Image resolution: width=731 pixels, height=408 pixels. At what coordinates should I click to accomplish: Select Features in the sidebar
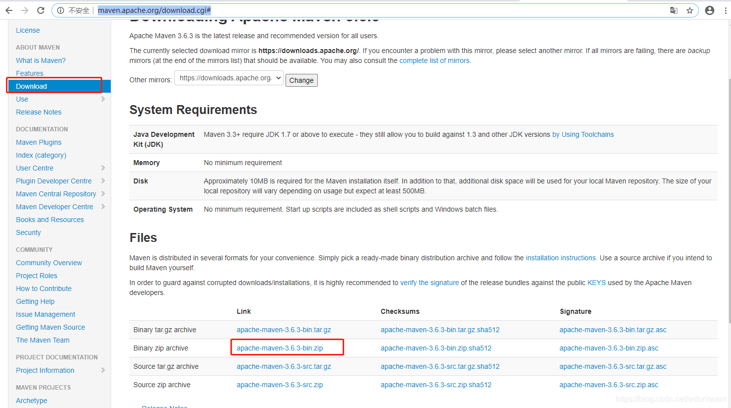(29, 73)
